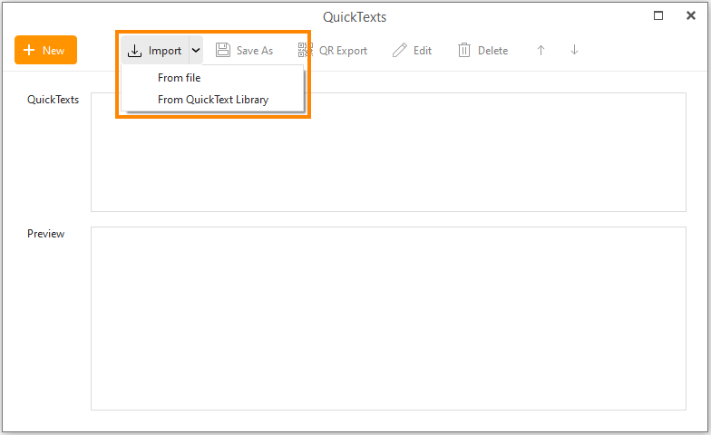711x435 pixels.
Task: Click inside the Preview pane
Action: (x=388, y=317)
